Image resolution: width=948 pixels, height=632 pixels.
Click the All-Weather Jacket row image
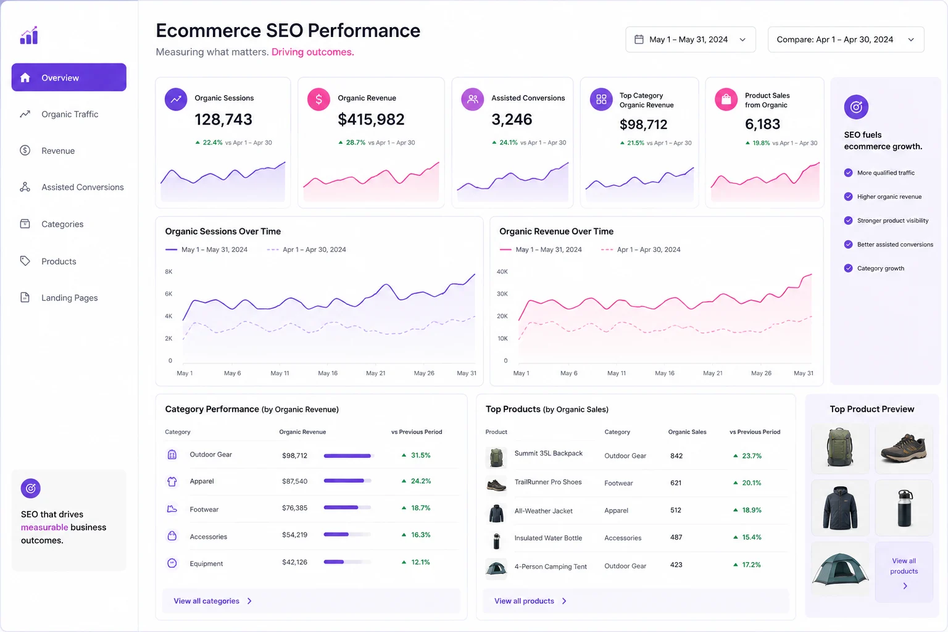pos(496,513)
